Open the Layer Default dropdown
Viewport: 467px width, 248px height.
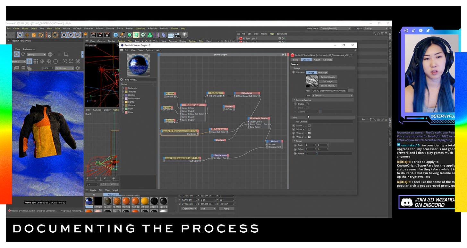pos(333,95)
